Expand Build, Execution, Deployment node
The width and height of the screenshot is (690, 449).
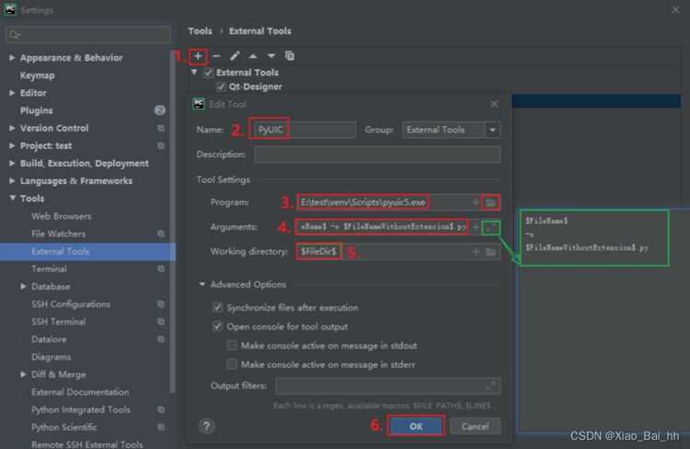click(12, 163)
